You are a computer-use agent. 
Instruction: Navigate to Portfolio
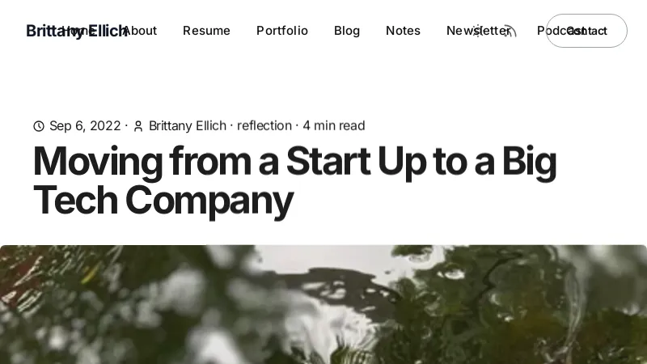click(x=282, y=31)
